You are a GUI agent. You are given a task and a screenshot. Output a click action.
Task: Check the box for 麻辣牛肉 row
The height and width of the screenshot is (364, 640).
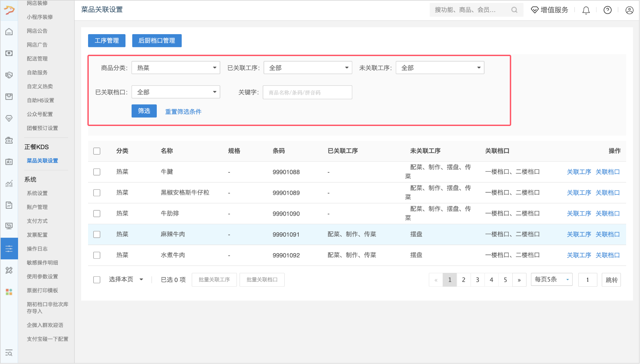[97, 235]
